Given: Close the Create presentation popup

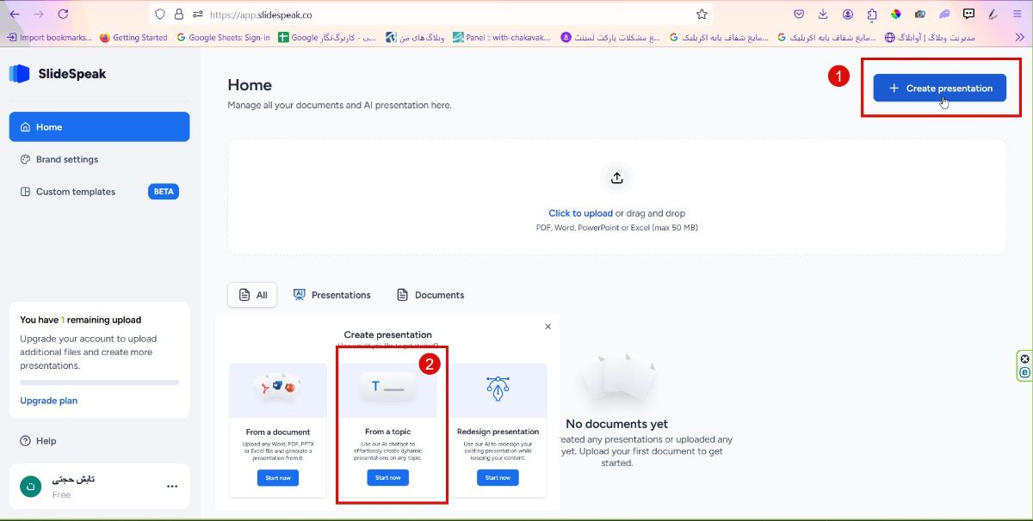Looking at the screenshot, I should tap(548, 327).
